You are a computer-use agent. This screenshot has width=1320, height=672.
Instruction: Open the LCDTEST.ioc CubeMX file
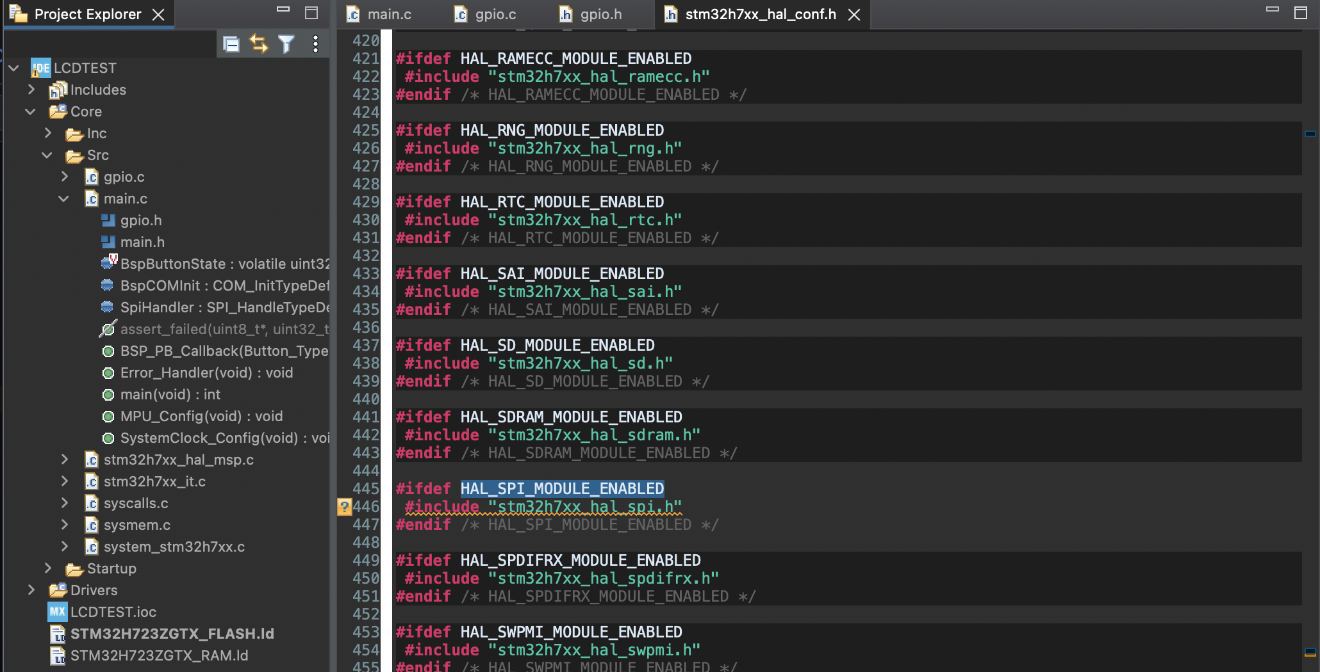(x=113, y=612)
